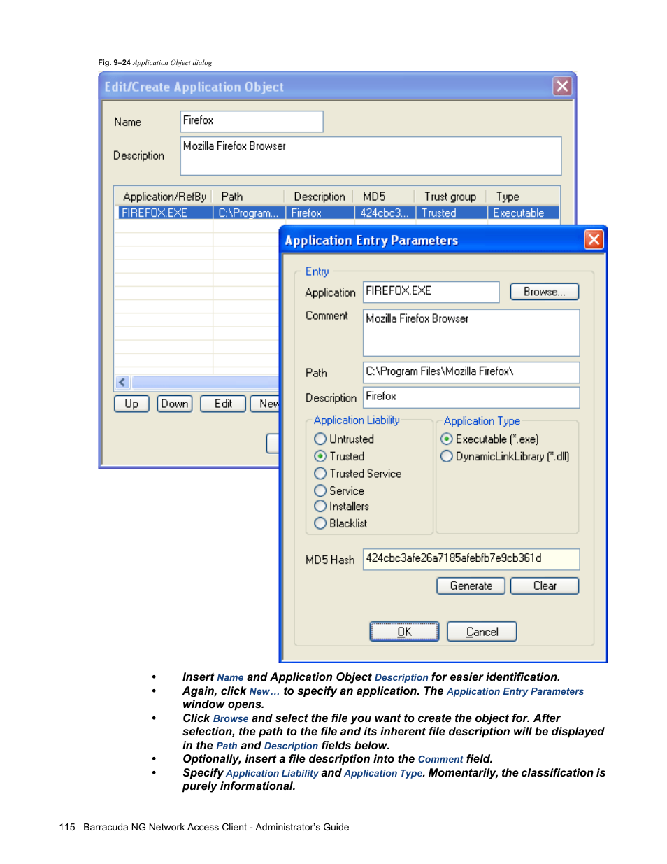Select the FIREFOX.EXE row cell

coord(165,213)
